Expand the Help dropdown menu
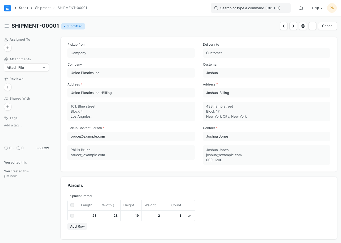Image resolution: width=341 pixels, height=243 pixels. [317, 8]
